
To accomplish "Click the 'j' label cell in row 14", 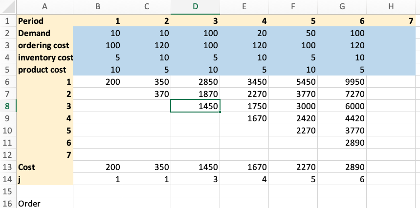I will [x=44, y=179].
